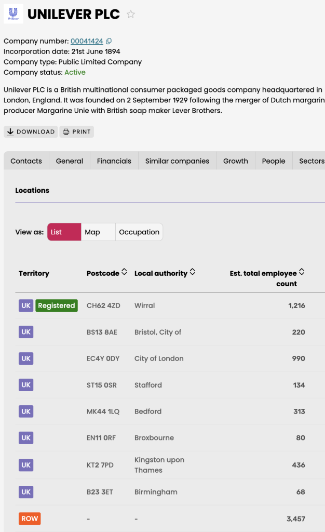Click the Print button
The width and height of the screenshot is (325, 532).
coord(76,132)
